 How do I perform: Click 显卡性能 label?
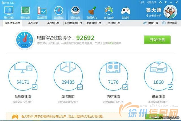click(68, 96)
